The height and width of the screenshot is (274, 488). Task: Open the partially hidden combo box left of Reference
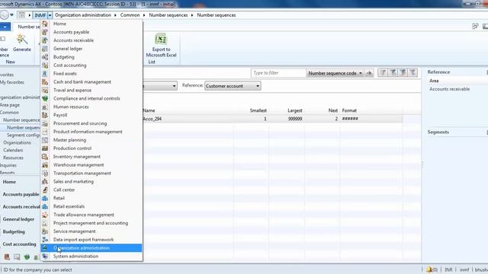tap(160, 86)
